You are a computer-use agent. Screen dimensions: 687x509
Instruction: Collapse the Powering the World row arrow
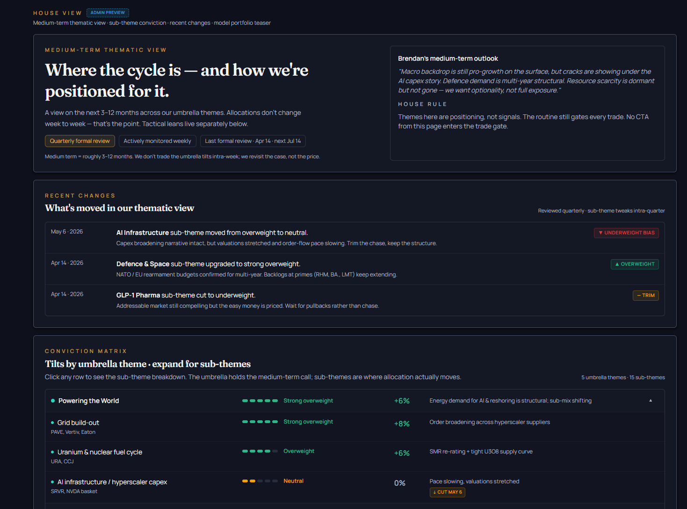pos(651,401)
